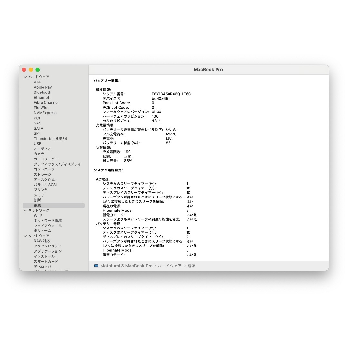Select Fibre Channel in the sidebar

[46, 102]
